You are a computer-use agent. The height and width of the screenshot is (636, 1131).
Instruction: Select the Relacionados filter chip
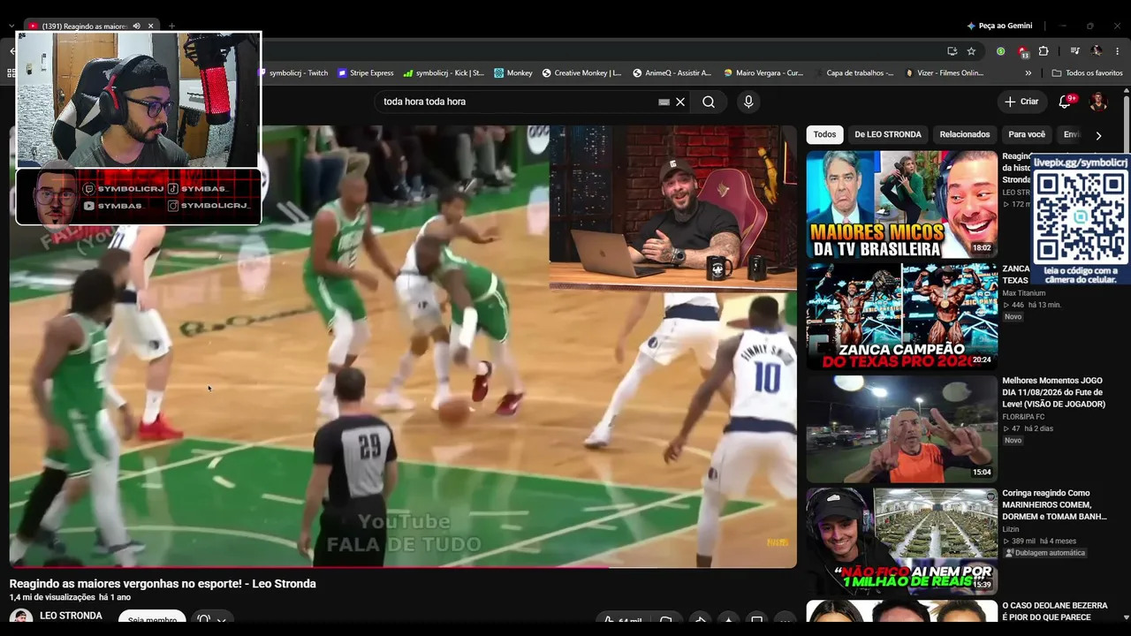965,135
